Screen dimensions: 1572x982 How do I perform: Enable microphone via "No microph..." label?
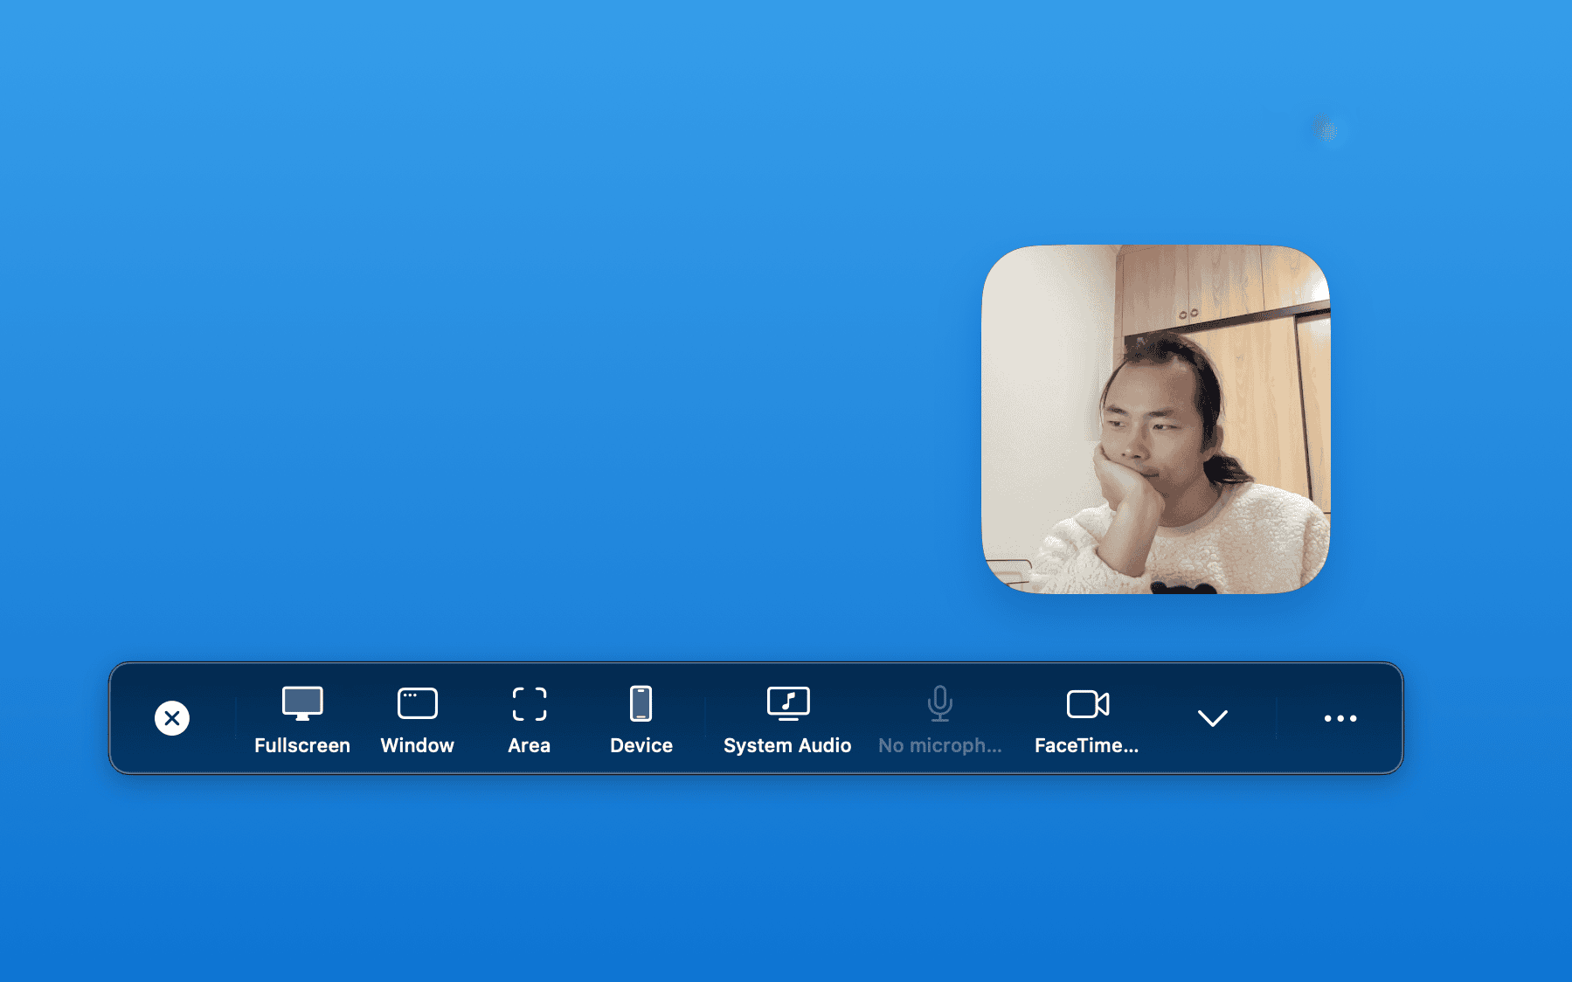point(940,745)
